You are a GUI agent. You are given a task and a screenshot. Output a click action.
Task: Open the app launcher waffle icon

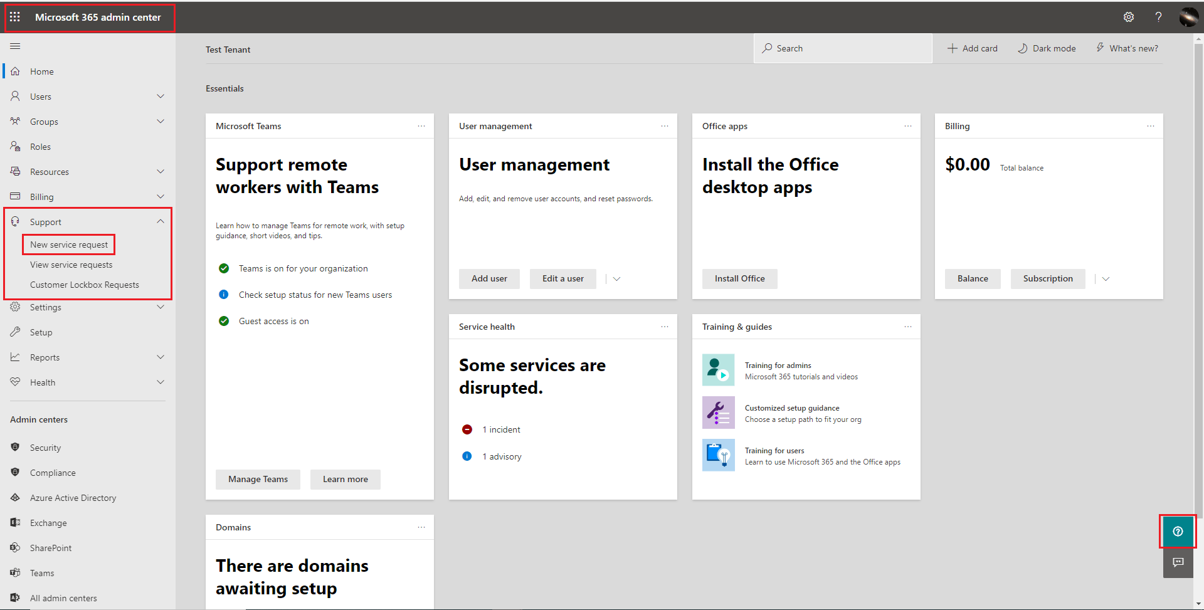15,17
